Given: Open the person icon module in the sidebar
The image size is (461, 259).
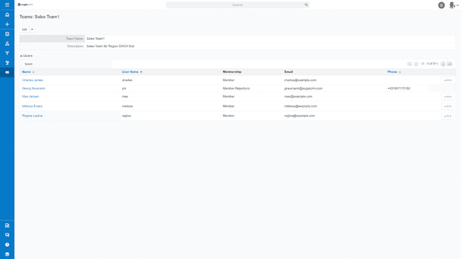Looking at the screenshot, I should (x=7, y=43).
